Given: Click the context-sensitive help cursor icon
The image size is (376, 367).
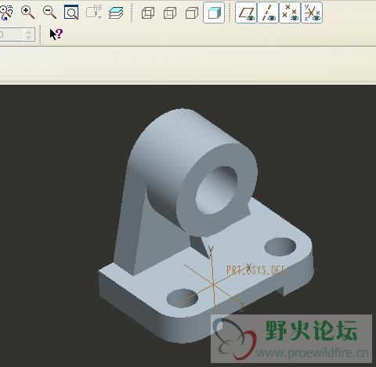Looking at the screenshot, I should click(56, 34).
